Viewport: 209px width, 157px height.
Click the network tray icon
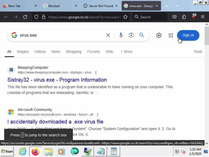pyautogui.click(x=177, y=152)
